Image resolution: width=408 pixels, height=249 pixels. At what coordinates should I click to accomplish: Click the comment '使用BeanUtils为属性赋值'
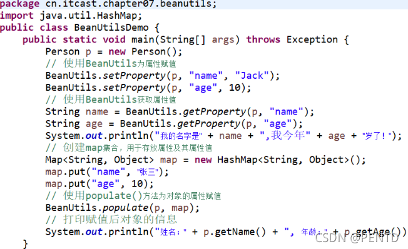point(111,63)
